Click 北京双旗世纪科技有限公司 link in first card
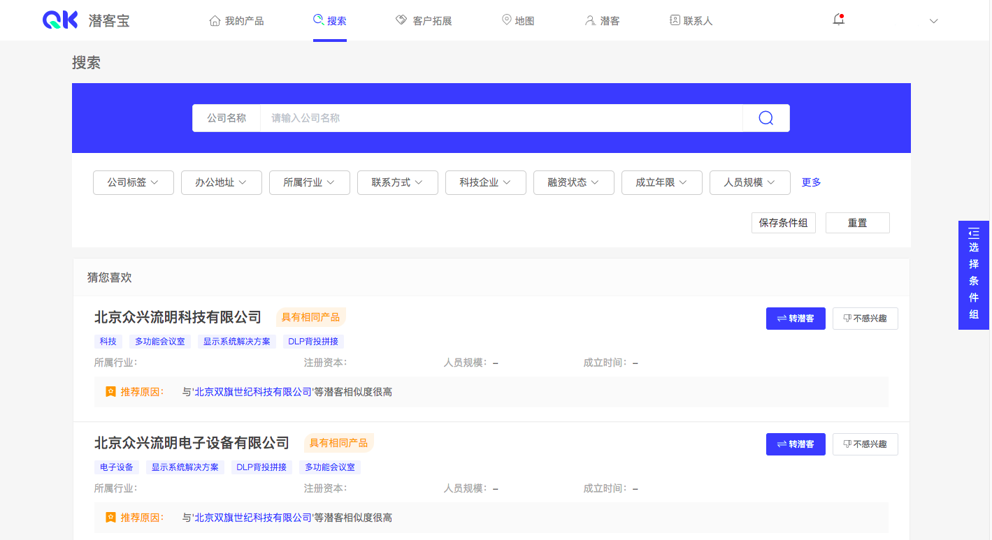The width and height of the screenshot is (992, 540). pyautogui.click(x=253, y=392)
